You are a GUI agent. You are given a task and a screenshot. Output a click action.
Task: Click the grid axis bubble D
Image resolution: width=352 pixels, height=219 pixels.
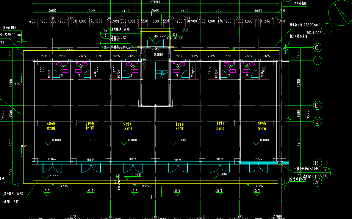[317, 105]
